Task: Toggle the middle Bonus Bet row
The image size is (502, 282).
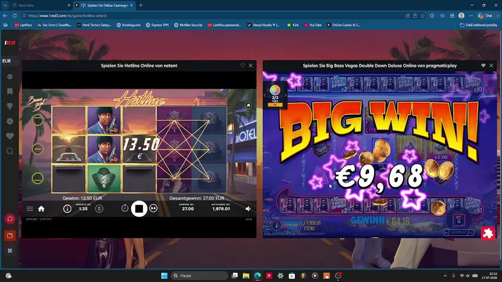Action: point(38,149)
